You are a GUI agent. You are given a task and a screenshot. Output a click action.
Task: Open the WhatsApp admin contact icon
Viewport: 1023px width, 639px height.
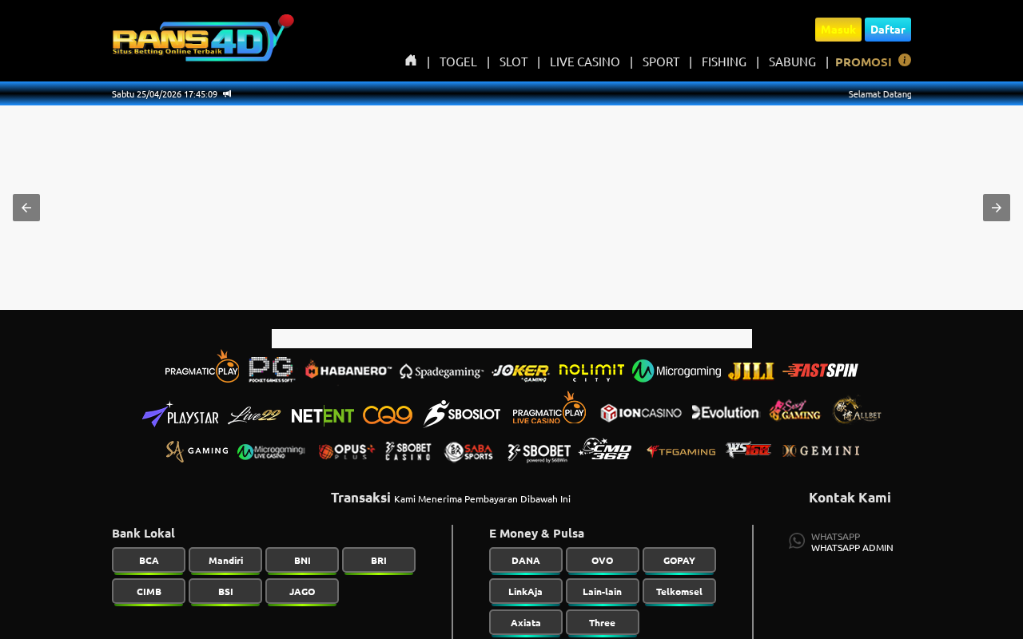point(797,541)
